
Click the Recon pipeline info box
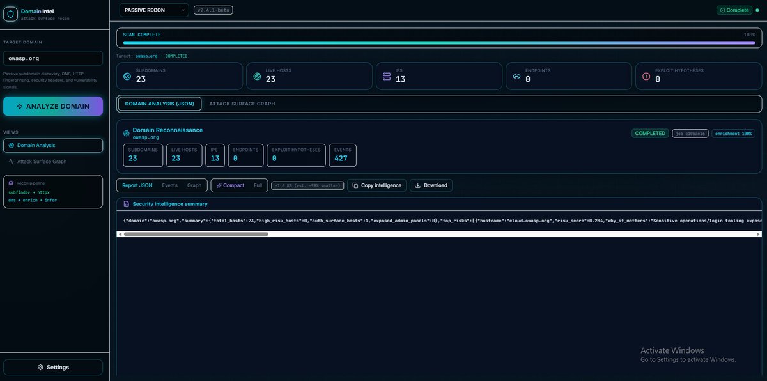53,192
